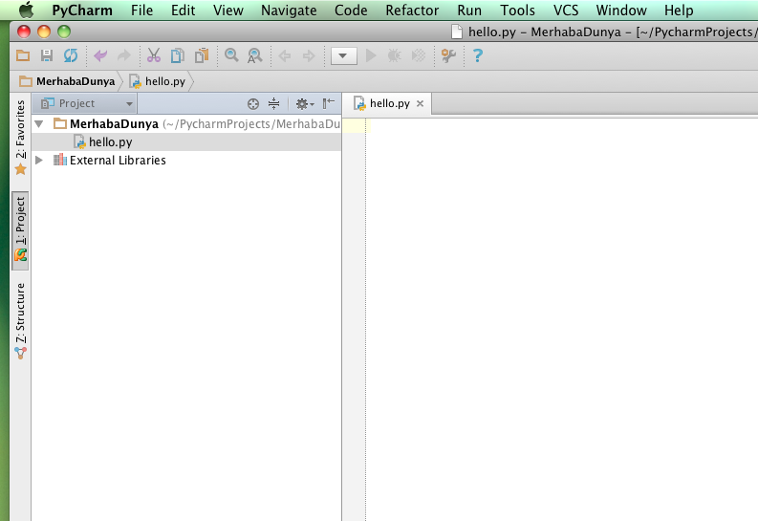This screenshot has width=758, height=521.
Task: Click the Help question mark icon
Action: pyautogui.click(x=478, y=56)
